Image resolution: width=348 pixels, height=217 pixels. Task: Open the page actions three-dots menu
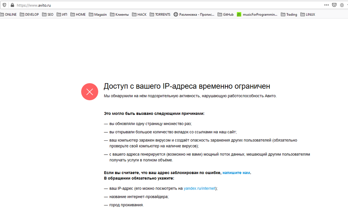326,5
